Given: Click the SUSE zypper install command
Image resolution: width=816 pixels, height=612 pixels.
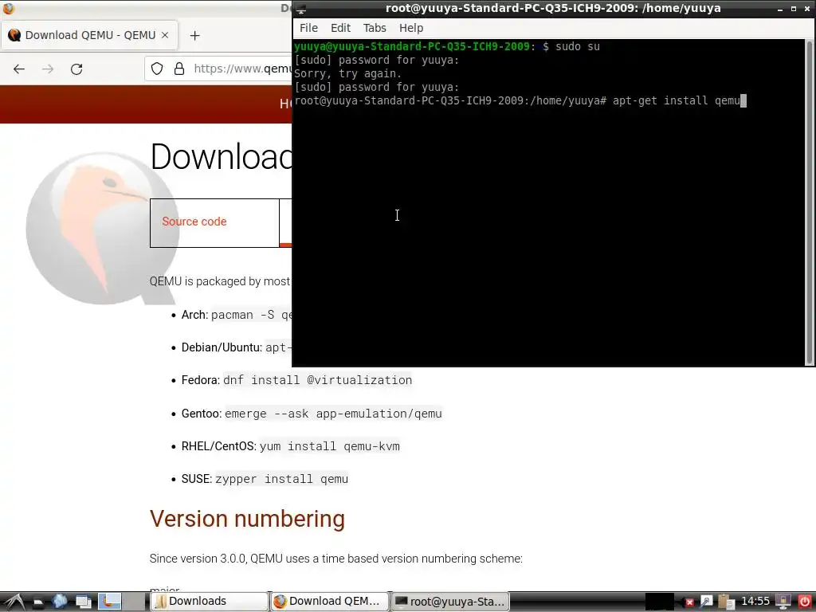Looking at the screenshot, I should pos(281,479).
